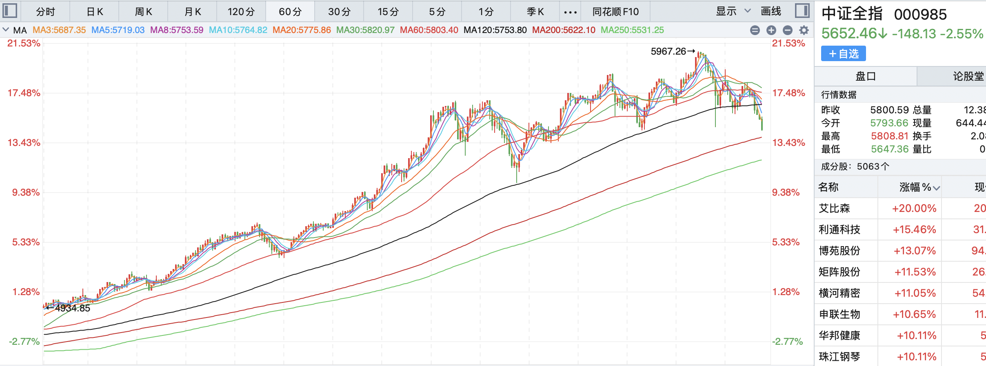Viewport: 986px width, 366px height.
Task: Open indicator settings gear icon
Action: point(804,30)
